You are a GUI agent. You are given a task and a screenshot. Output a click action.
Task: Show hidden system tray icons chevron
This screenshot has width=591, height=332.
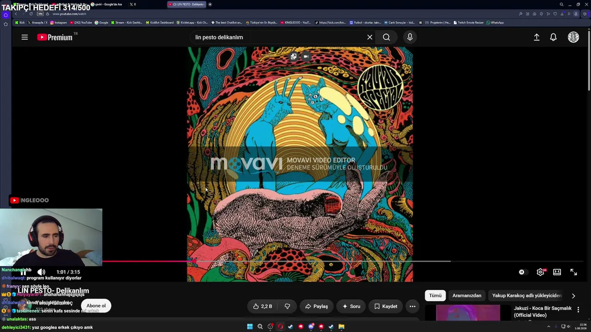point(549,326)
